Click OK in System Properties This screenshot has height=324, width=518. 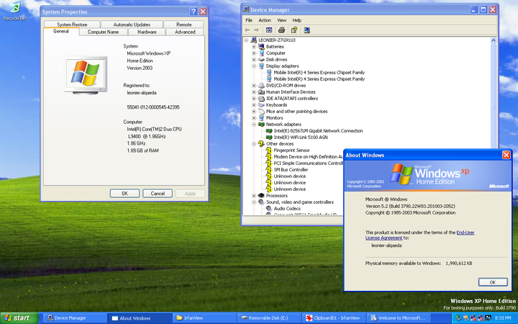(x=124, y=194)
